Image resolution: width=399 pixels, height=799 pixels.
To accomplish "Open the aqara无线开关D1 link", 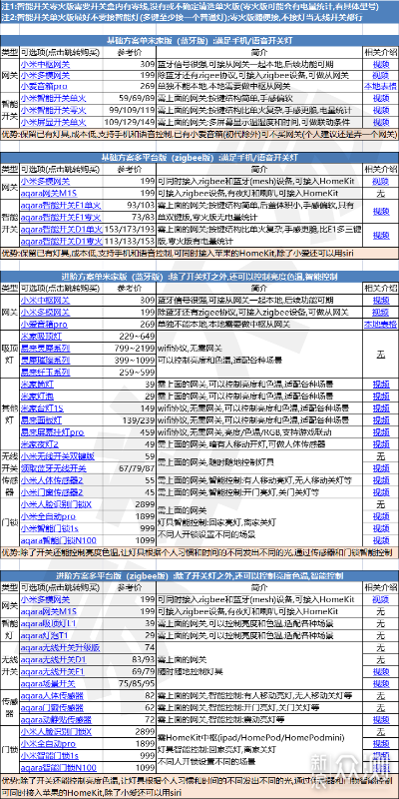I will pos(54,660).
